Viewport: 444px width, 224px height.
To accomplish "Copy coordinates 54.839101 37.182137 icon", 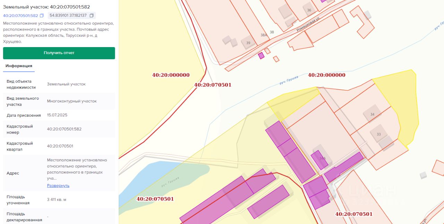I will coord(92,16).
